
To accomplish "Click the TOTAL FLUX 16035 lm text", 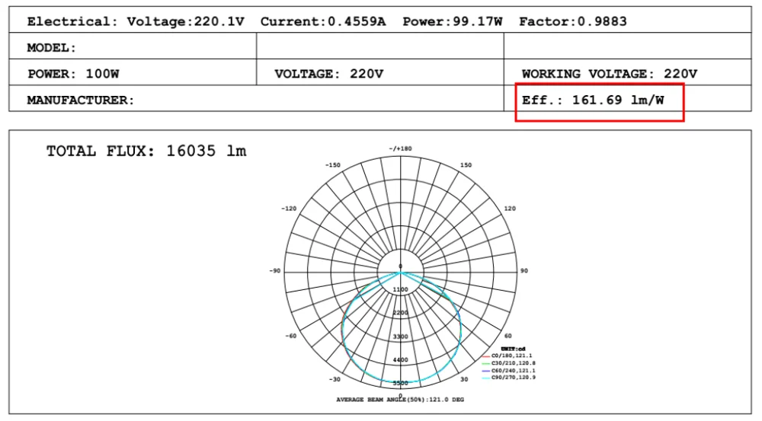I will pyautogui.click(x=146, y=151).
